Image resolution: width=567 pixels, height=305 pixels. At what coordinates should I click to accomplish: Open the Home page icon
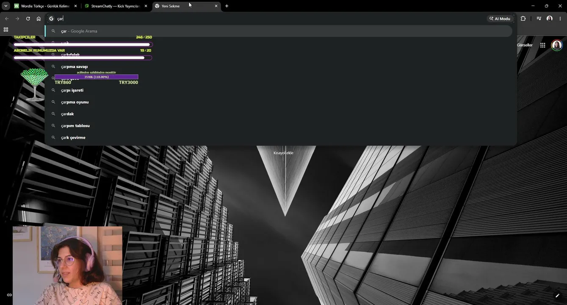[x=39, y=19]
